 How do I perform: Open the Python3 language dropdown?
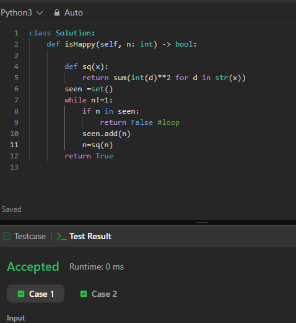22,13
